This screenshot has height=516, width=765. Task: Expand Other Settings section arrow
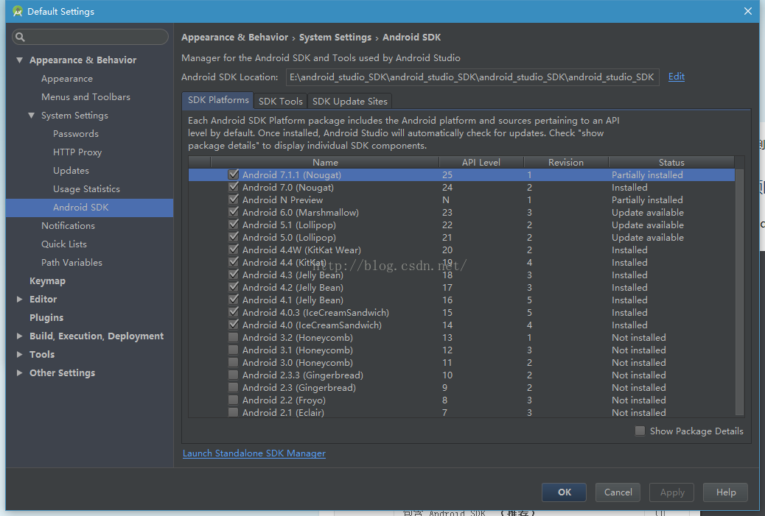[x=19, y=372]
